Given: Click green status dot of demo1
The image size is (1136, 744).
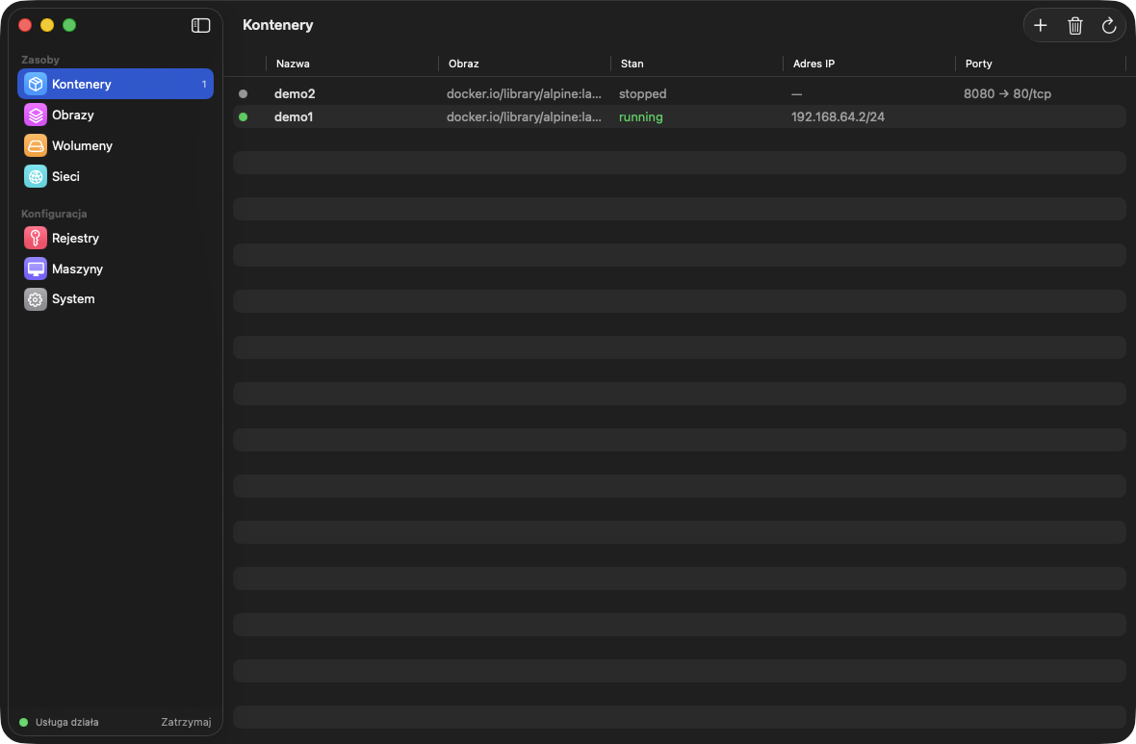Looking at the screenshot, I should pyautogui.click(x=244, y=116).
